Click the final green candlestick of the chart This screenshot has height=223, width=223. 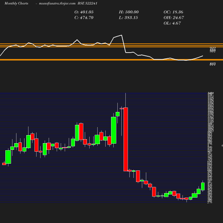coord(203,186)
